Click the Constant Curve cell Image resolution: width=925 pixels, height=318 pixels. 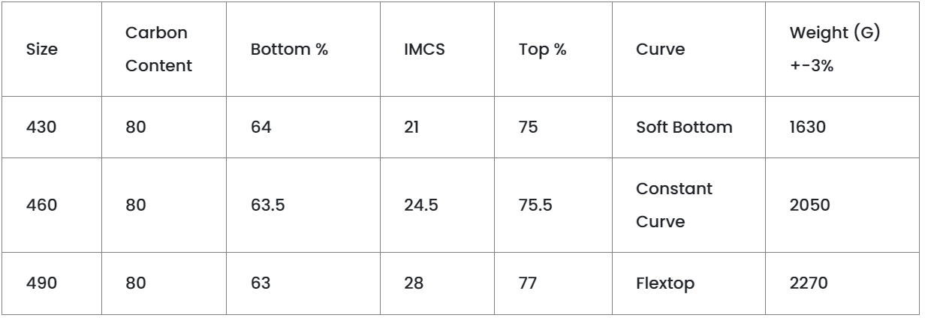pyautogui.click(x=673, y=205)
